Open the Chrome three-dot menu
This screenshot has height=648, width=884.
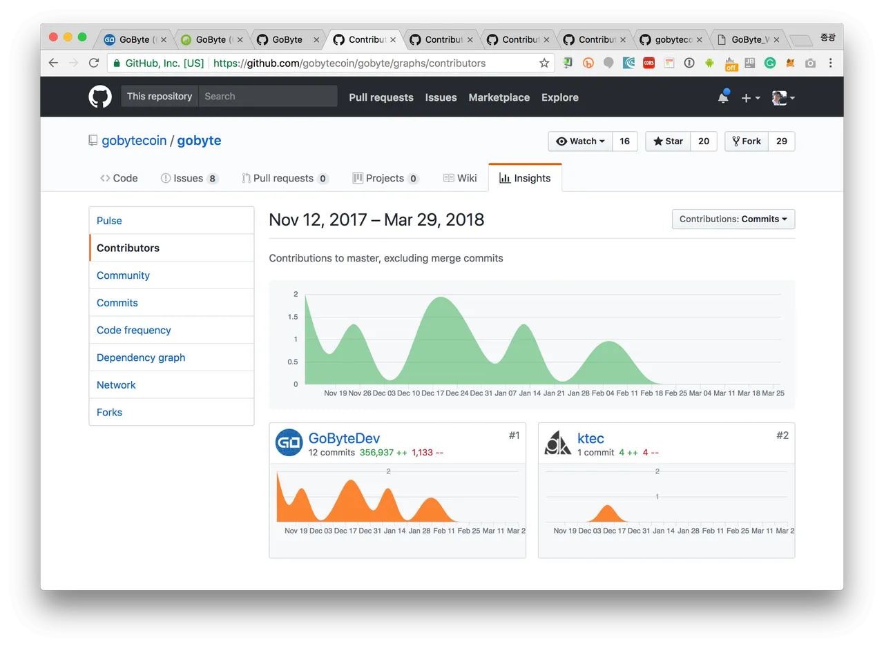pyautogui.click(x=830, y=63)
